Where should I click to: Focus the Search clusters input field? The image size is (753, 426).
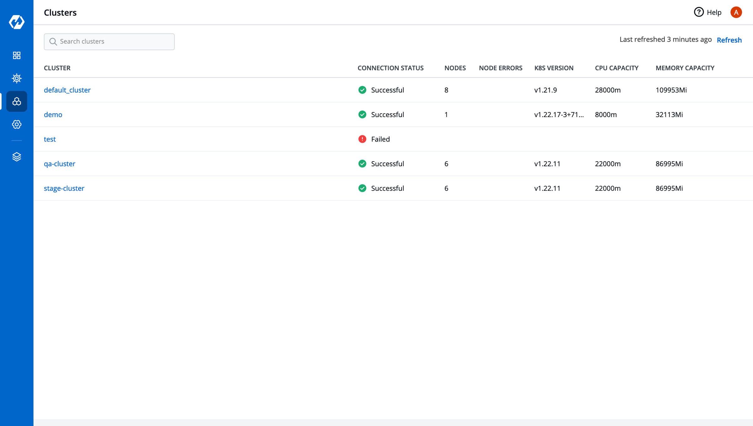click(109, 42)
